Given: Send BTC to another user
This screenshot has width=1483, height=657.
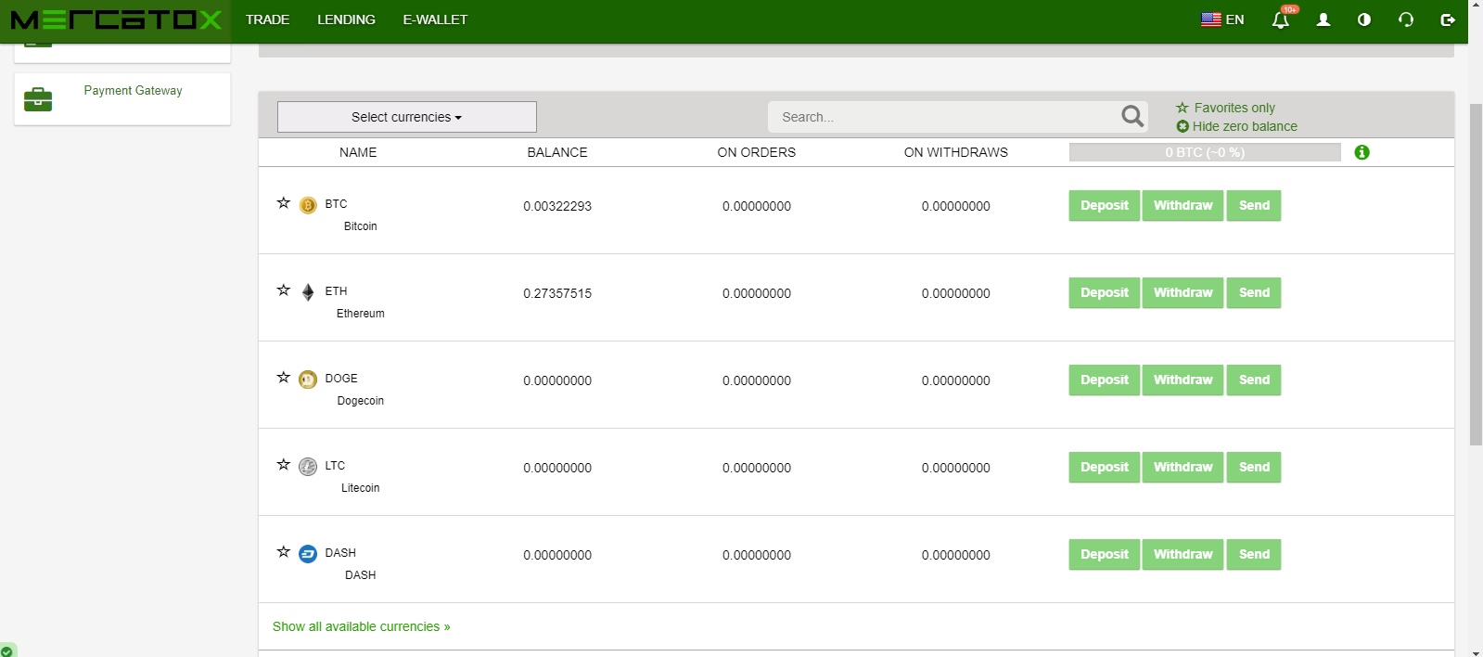Looking at the screenshot, I should (x=1254, y=205).
